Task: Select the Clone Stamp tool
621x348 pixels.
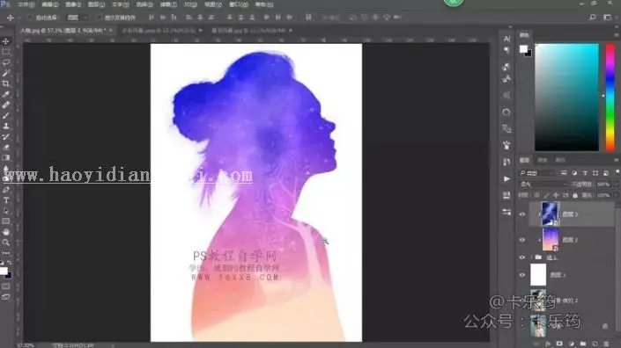Action: click(x=6, y=126)
